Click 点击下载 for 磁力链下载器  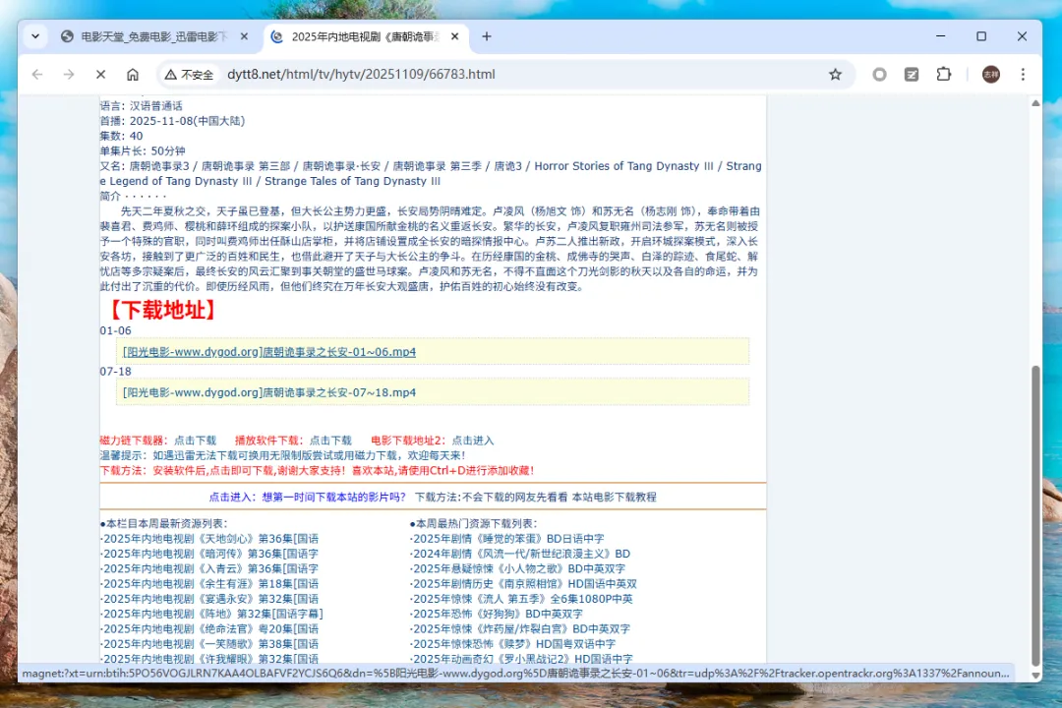pos(195,441)
